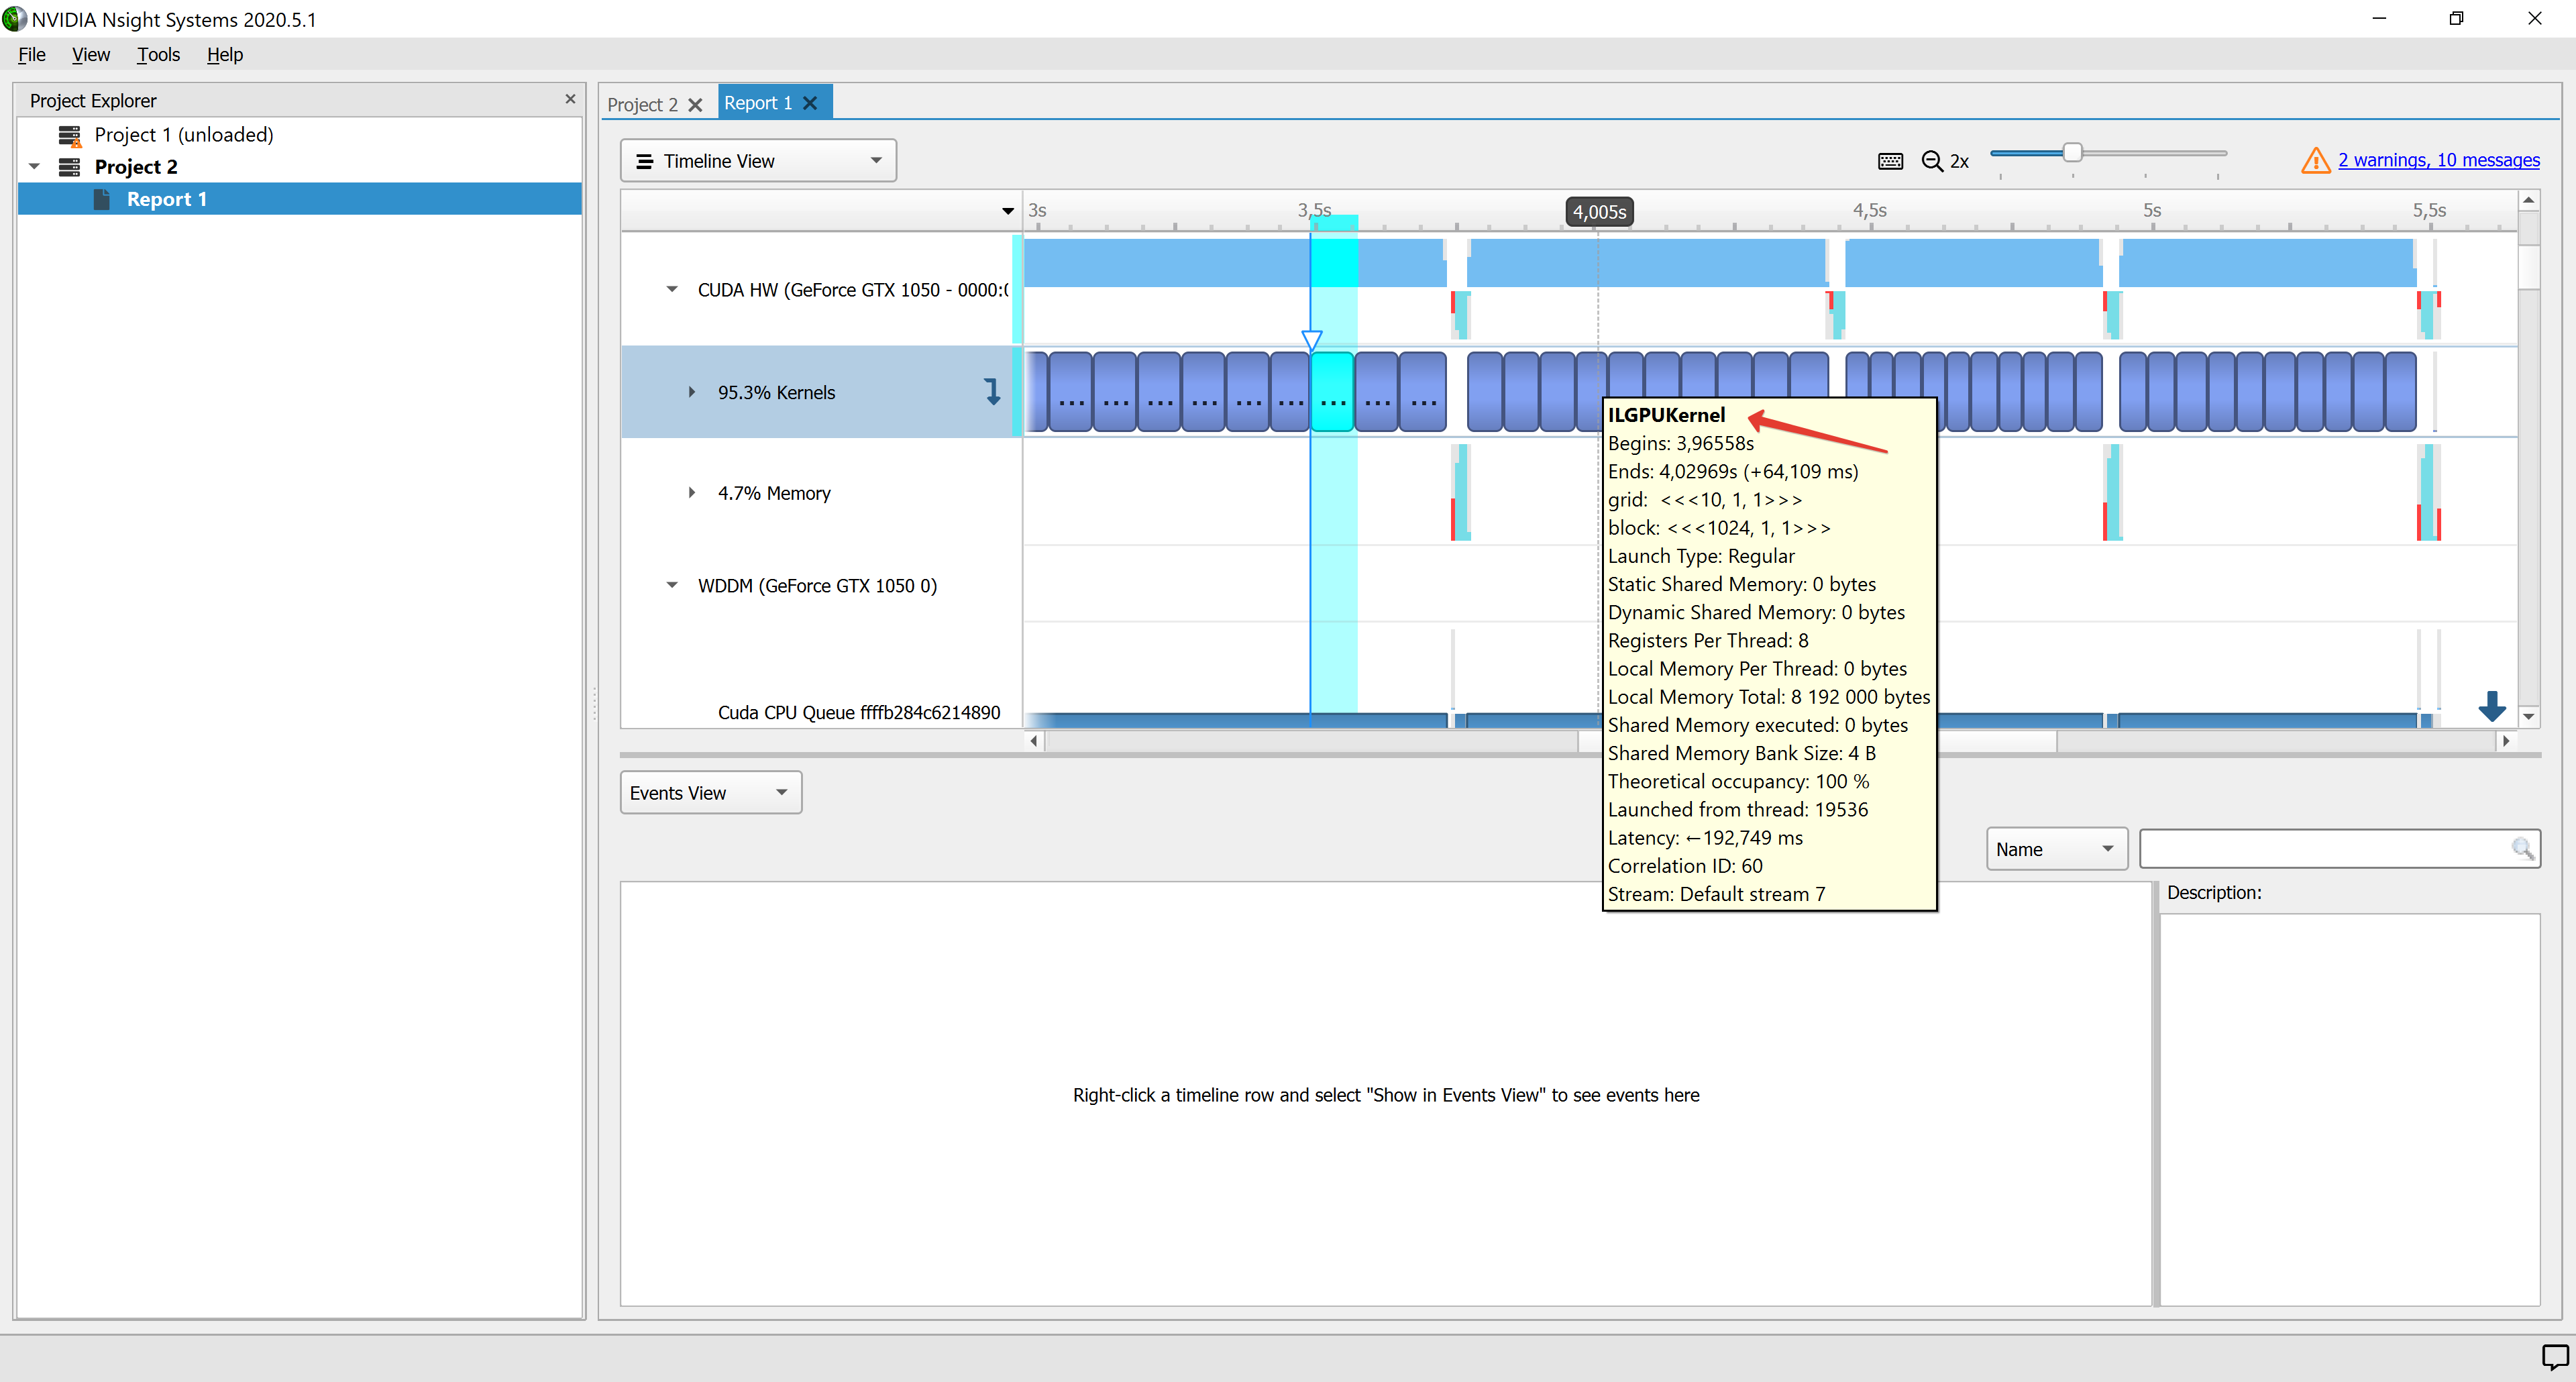Click the zoom out magnifier icon

pyautogui.click(x=1931, y=161)
